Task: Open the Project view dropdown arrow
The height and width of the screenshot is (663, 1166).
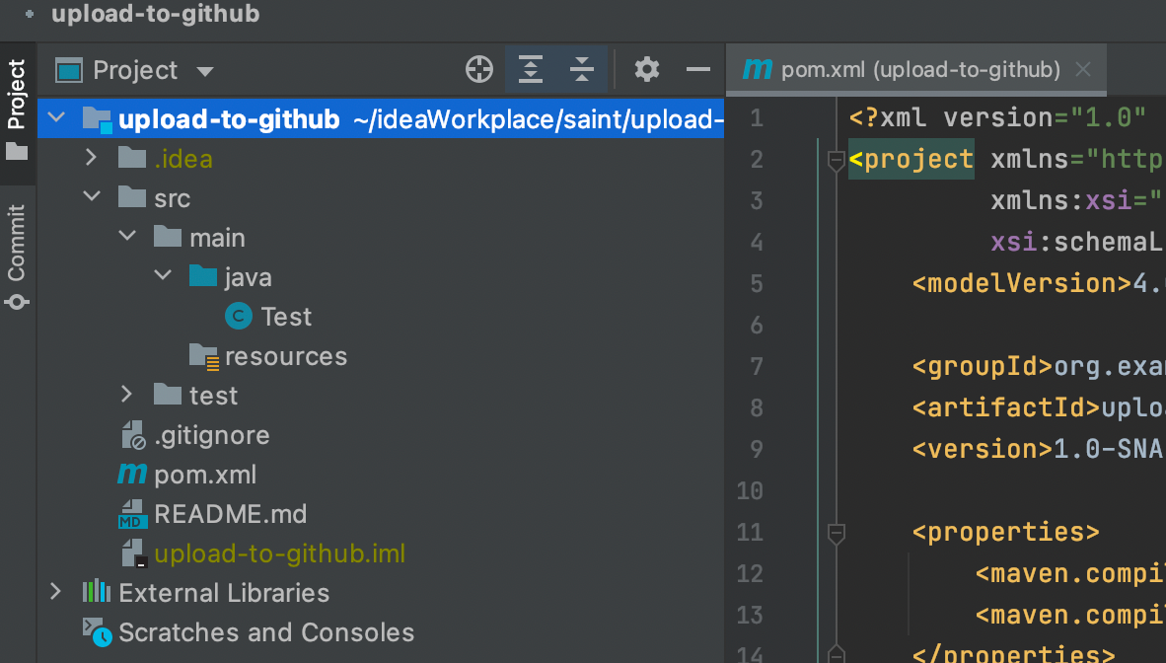Action: point(205,71)
